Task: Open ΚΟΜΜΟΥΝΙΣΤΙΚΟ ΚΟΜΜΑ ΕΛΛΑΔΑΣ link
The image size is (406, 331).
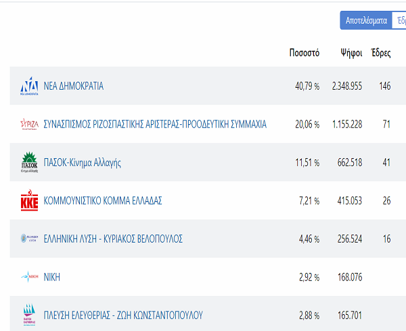Action: tap(103, 201)
